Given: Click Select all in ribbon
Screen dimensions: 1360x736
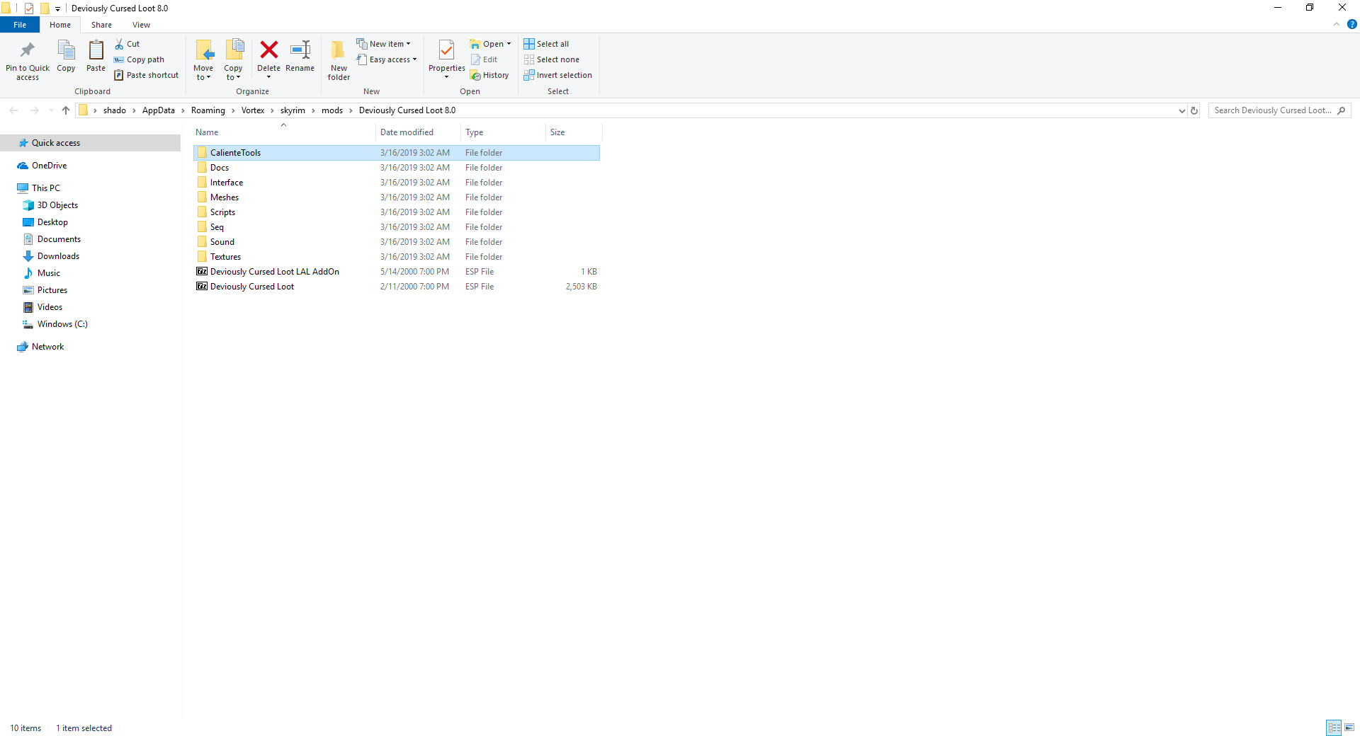Looking at the screenshot, I should [x=547, y=44].
